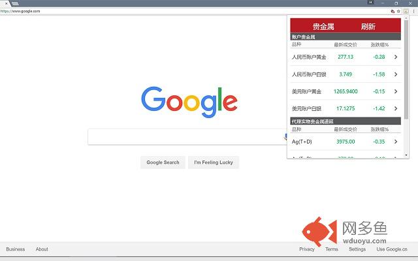
Task: Click the Google Search button
Action: pyautogui.click(x=163, y=162)
